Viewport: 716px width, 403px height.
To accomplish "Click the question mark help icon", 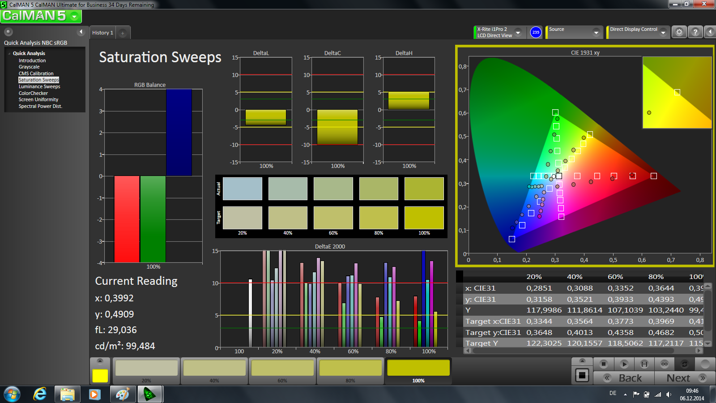I will pyautogui.click(x=695, y=32).
